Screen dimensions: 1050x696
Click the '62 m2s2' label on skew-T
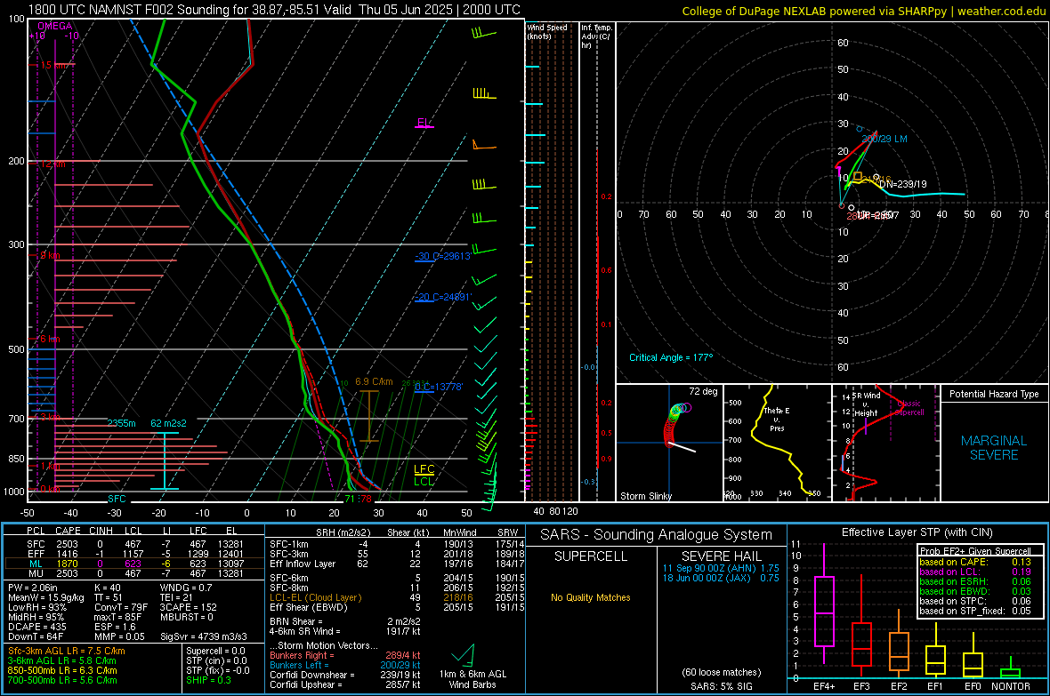pyautogui.click(x=169, y=424)
